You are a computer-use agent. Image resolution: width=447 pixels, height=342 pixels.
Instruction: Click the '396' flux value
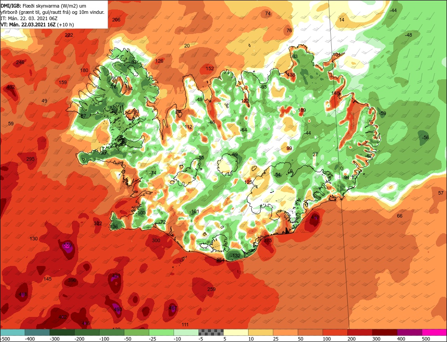pos(72,280)
